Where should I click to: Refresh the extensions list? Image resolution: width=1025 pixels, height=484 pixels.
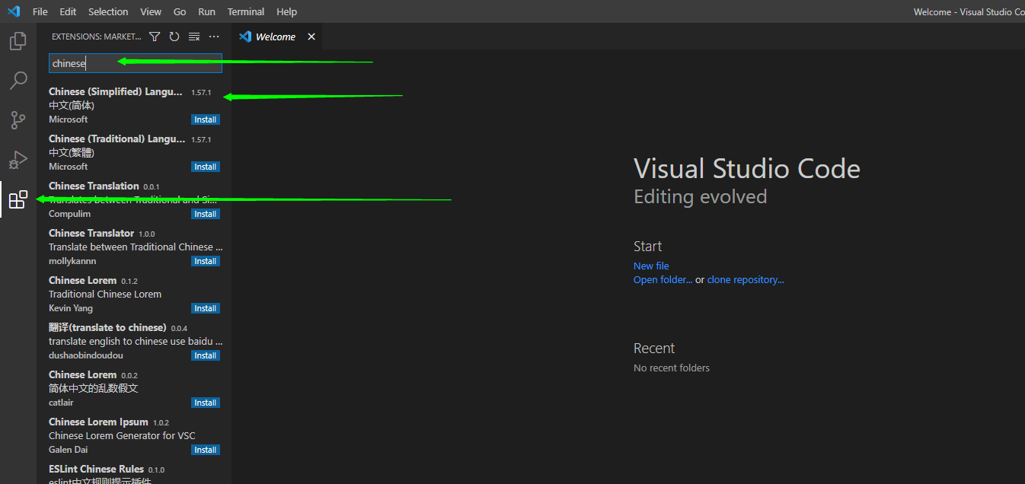[x=174, y=37]
